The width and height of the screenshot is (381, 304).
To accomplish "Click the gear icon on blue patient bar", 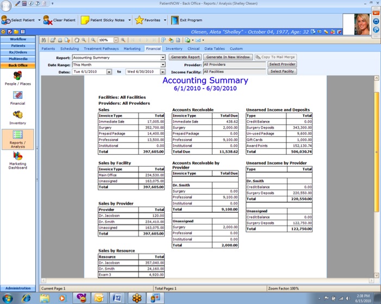I will (3, 32).
